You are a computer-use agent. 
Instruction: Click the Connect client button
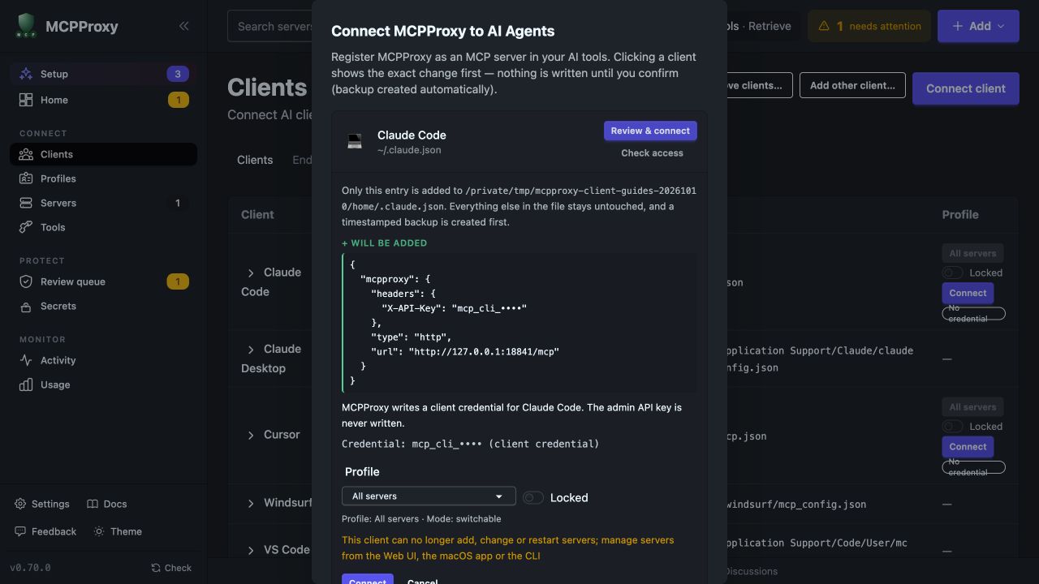[966, 88]
